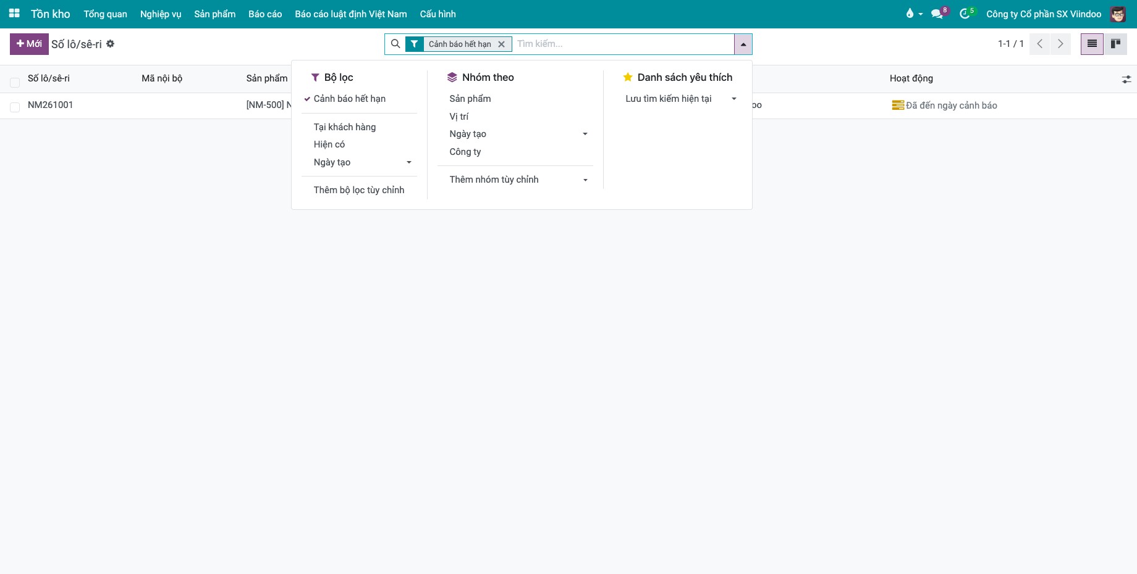Screen dimensions: 1137x574
Task: Go to the next page arrow
Action: [1060, 44]
